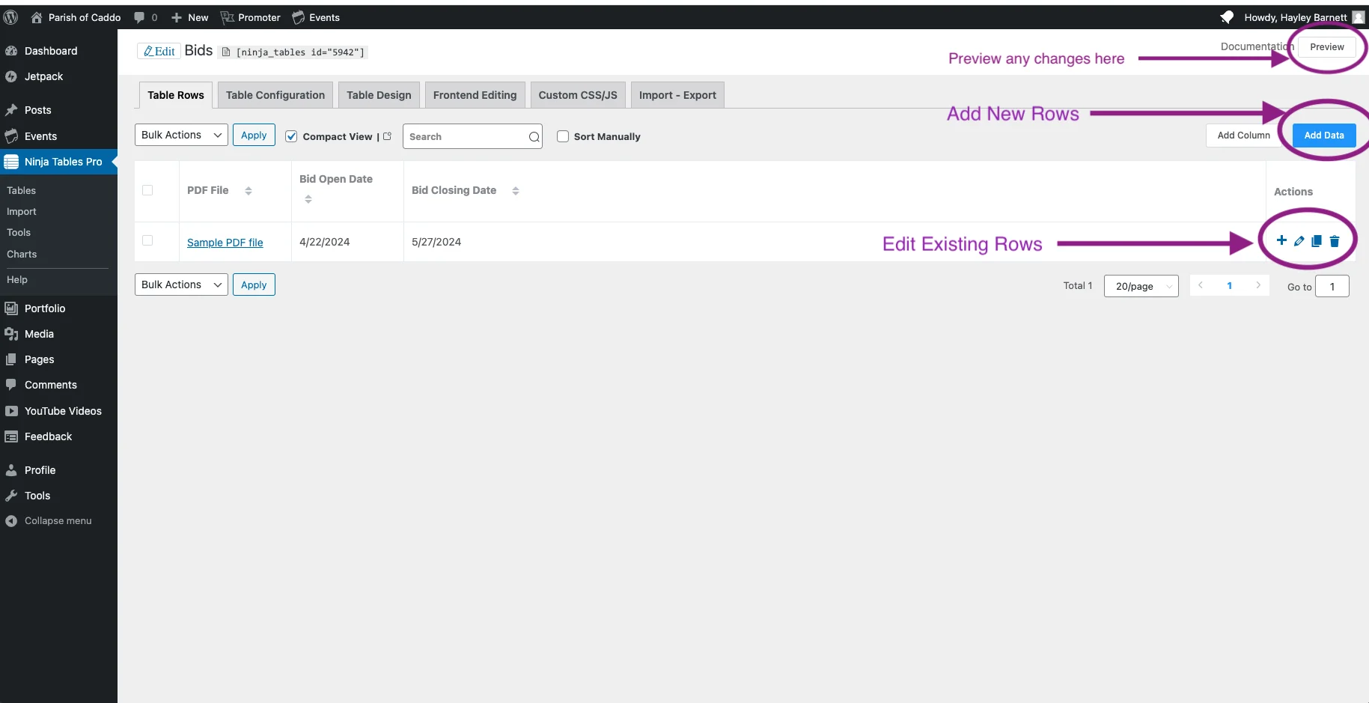Switch to the Table Design tab

click(379, 95)
